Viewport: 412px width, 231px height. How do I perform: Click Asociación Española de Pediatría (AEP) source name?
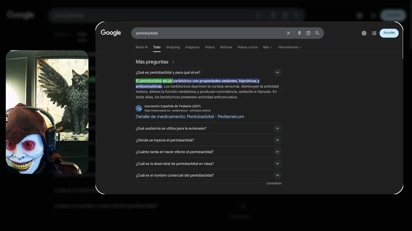pyautogui.click(x=173, y=106)
